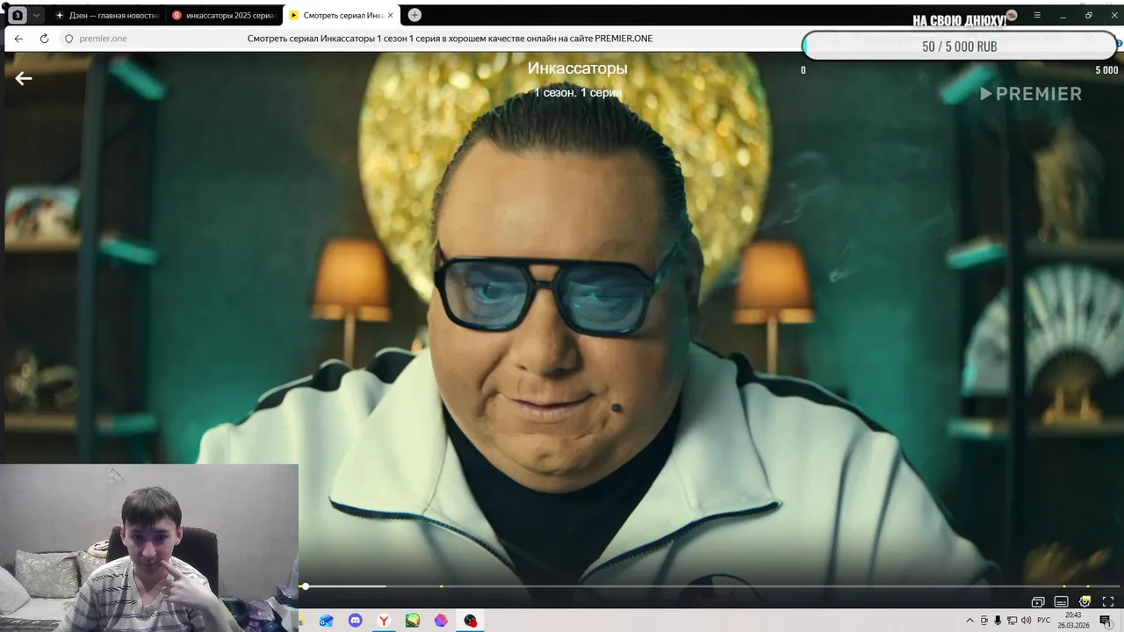Click the webcam overlay thumbnail
1124x632 pixels.
tap(149, 548)
